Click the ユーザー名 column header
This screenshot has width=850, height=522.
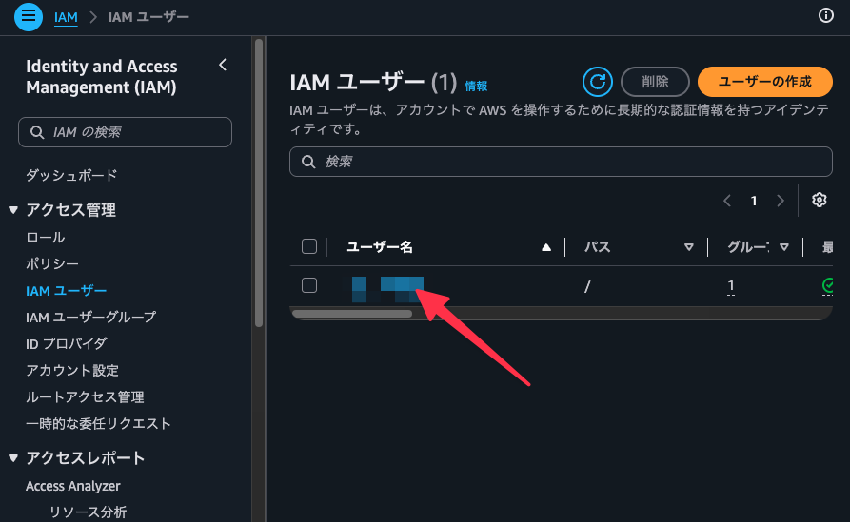(380, 247)
